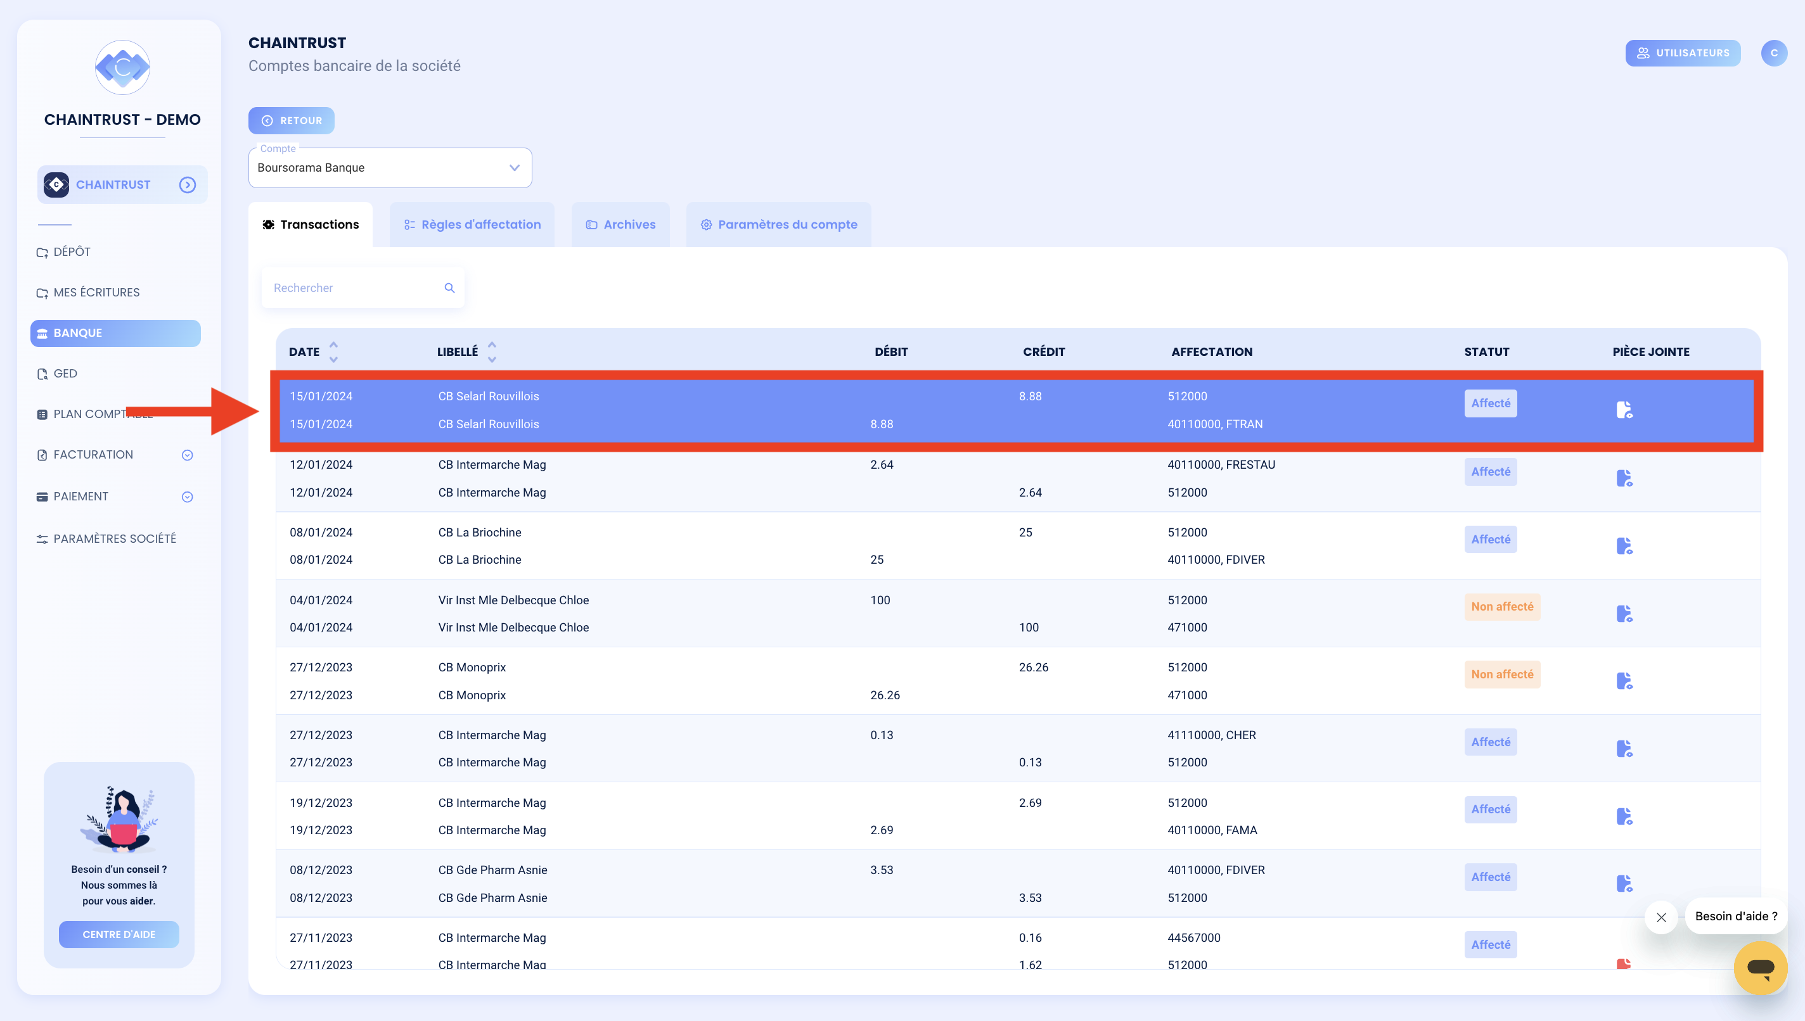Open attachment icon for 12/01/2024 Intermarche Mag row
1805x1021 pixels.
pos(1624,478)
